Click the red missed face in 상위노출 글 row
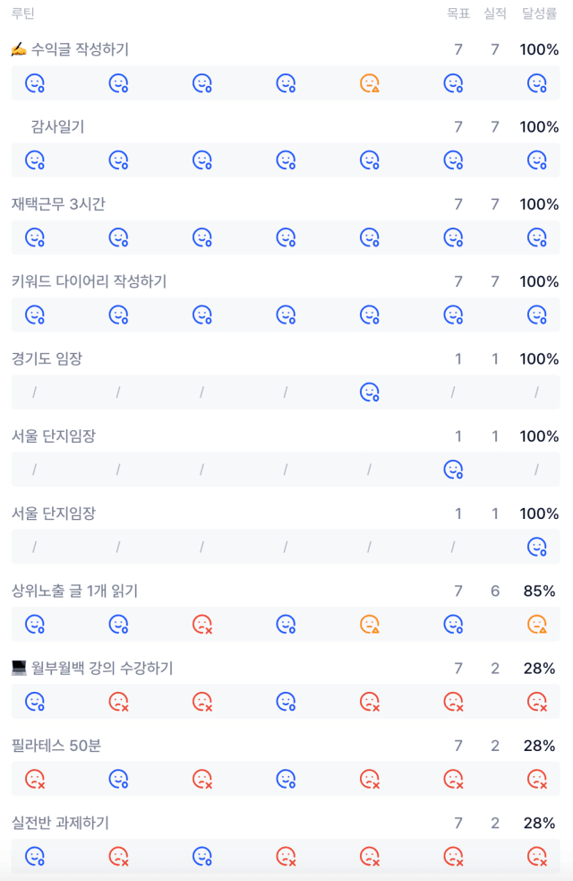 pyautogui.click(x=202, y=625)
